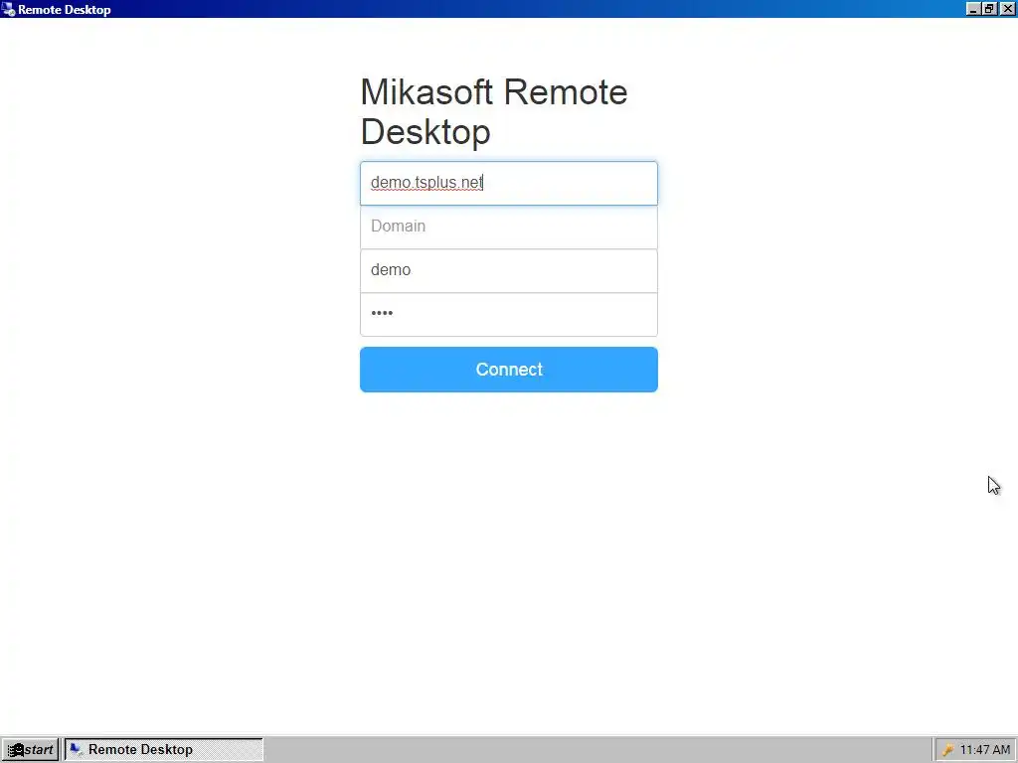The image size is (1018, 763).
Task: Focus the Domain input field
Action: (x=508, y=228)
